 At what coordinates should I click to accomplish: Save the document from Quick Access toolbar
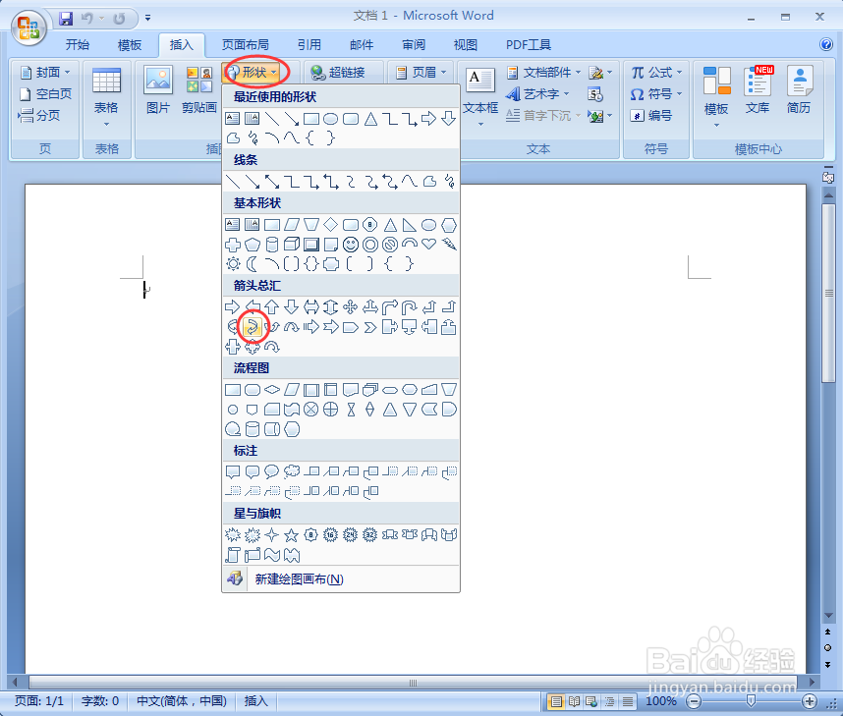click(66, 19)
